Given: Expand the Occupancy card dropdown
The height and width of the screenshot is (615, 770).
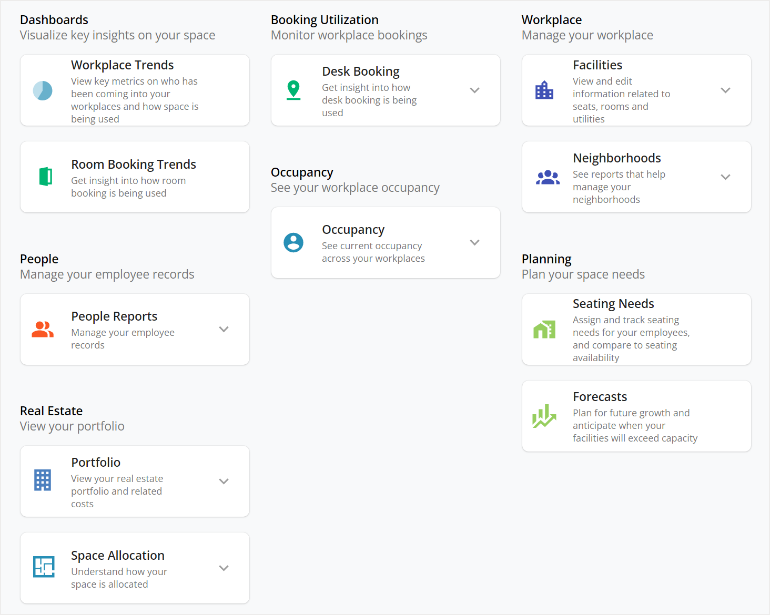Looking at the screenshot, I should pyautogui.click(x=474, y=242).
